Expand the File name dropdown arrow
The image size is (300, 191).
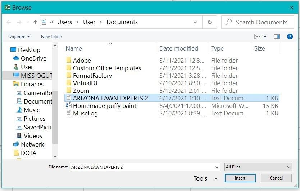[217, 167]
